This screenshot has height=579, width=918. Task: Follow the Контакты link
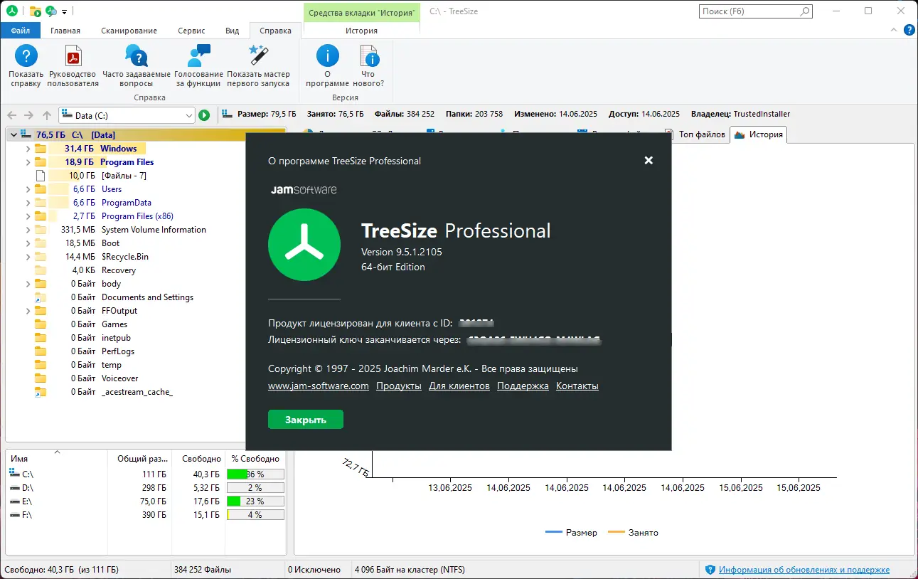pyautogui.click(x=577, y=386)
